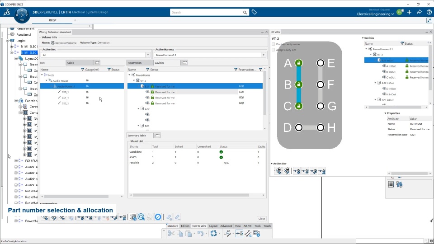Select cavity E circle in connector view

(320, 63)
